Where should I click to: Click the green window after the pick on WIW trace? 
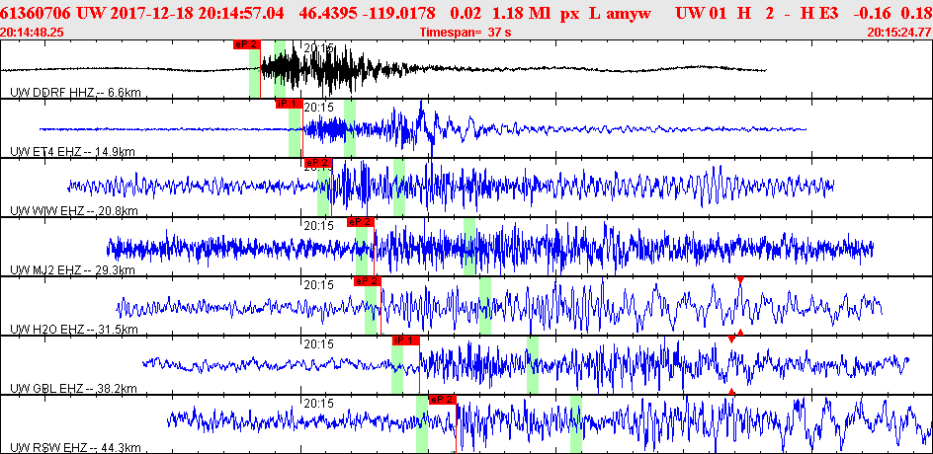pyautogui.click(x=399, y=188)
